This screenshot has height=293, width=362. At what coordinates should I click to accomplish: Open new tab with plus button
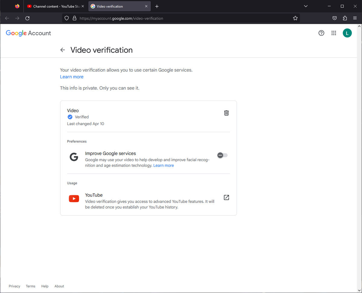coord(157,6)
